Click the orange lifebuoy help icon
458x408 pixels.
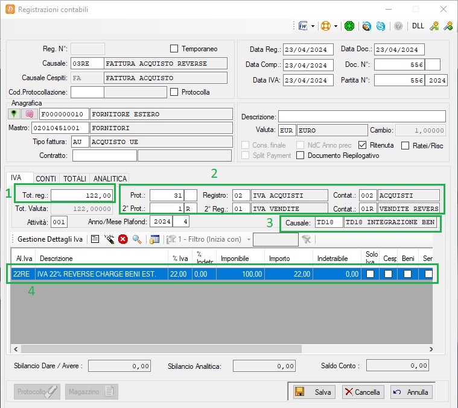tap(326, 27)
